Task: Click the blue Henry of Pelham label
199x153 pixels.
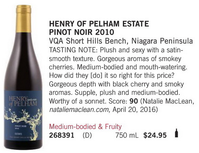Action: (x=23, y=115)
